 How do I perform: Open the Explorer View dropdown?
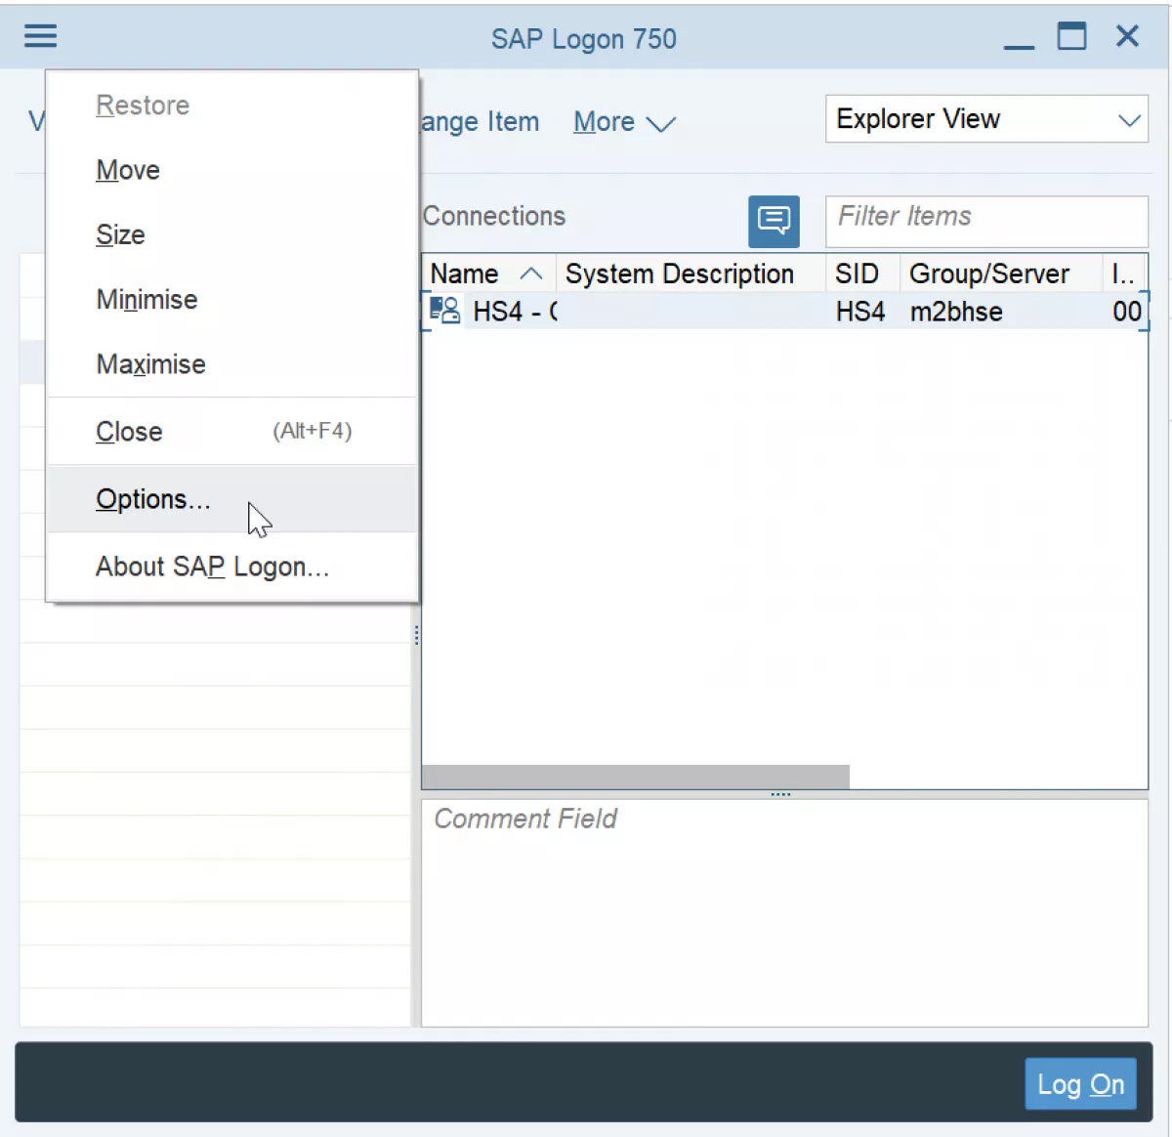coord(986,119)
